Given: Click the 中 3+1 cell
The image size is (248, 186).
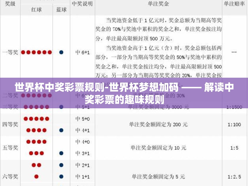Looking at the screenshot, I should (83, 153).
